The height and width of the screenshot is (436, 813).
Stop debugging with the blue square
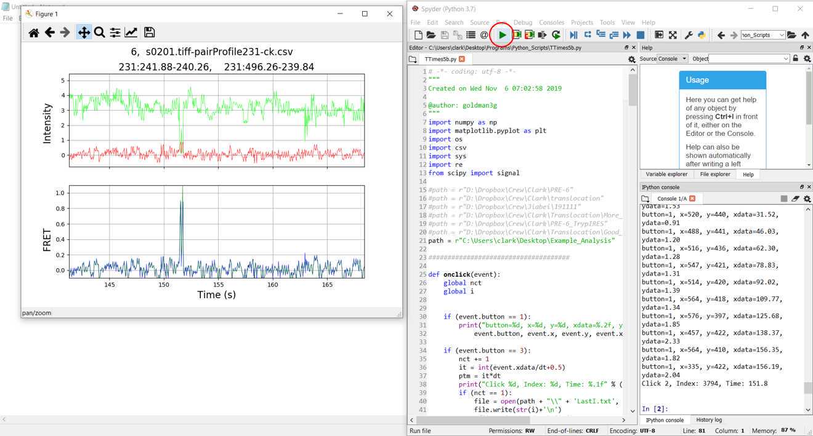(641, 35)
